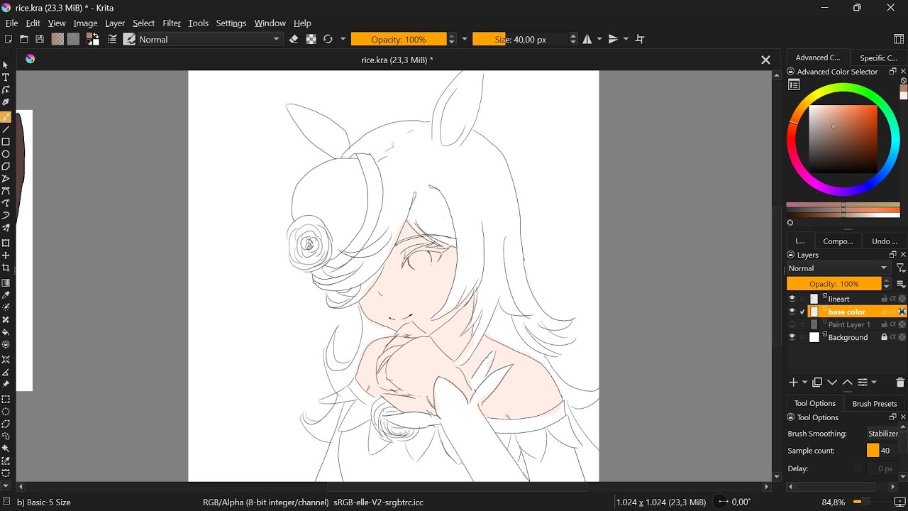The width and height of the screenshot is (908, 511).
Task: Open the Brush Smoothing Stabilizer dropdown
Action: [883, 434]
